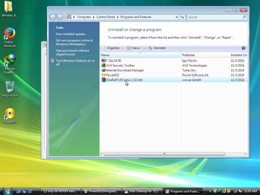The width and height of the screenshot is (260, 195).
Task: Click the horizontal scrollbar thumb
Action: [x=164, y=154]
